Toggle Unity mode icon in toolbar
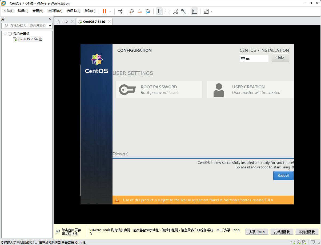 [183, 11]
